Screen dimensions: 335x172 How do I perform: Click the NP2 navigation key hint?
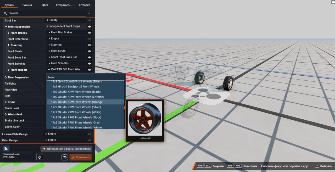click(x=238, y=166)
